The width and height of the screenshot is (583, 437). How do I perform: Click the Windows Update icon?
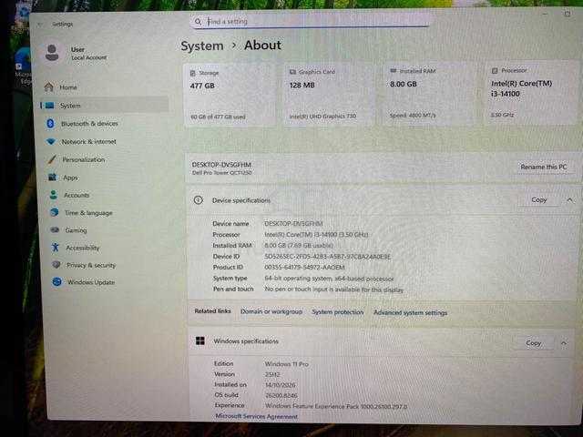point(56,281)
